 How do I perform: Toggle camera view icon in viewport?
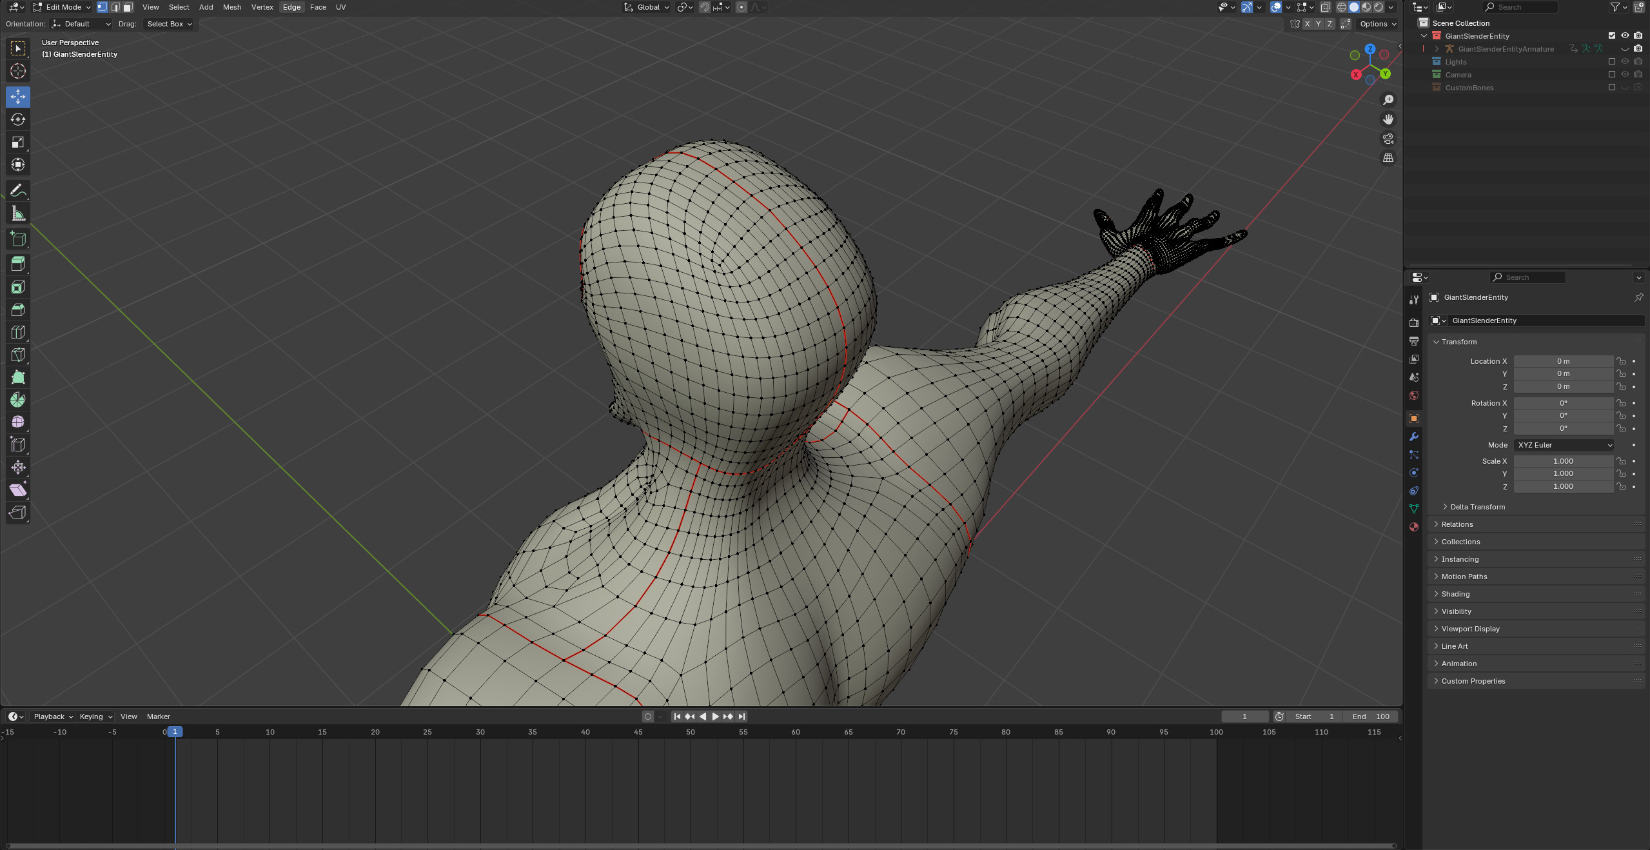click(x=1388, y=139)
